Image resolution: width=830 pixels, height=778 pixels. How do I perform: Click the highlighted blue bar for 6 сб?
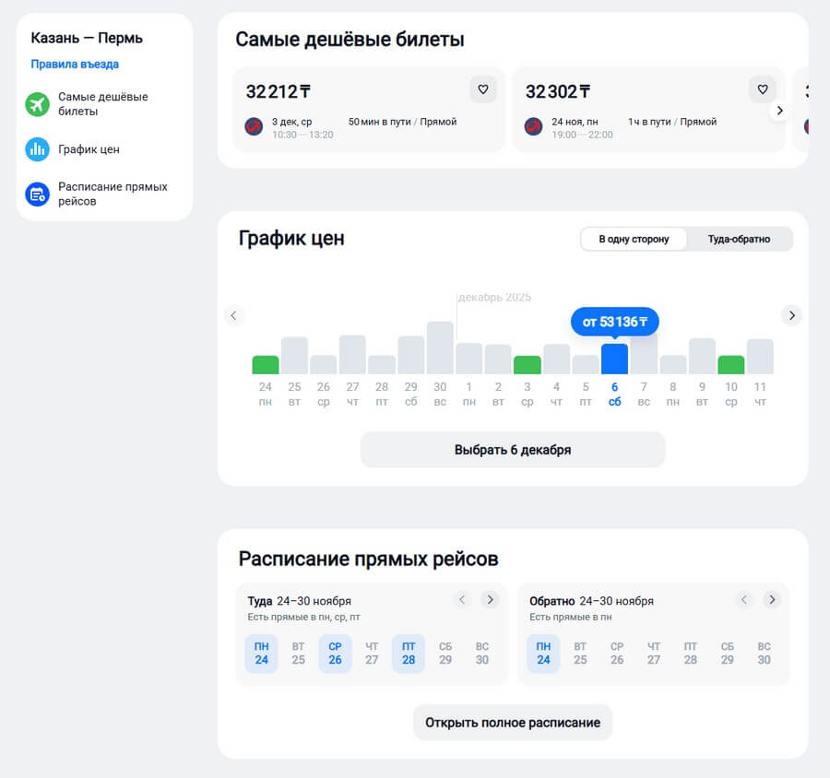pyautogui.click(x=614, y=359)
